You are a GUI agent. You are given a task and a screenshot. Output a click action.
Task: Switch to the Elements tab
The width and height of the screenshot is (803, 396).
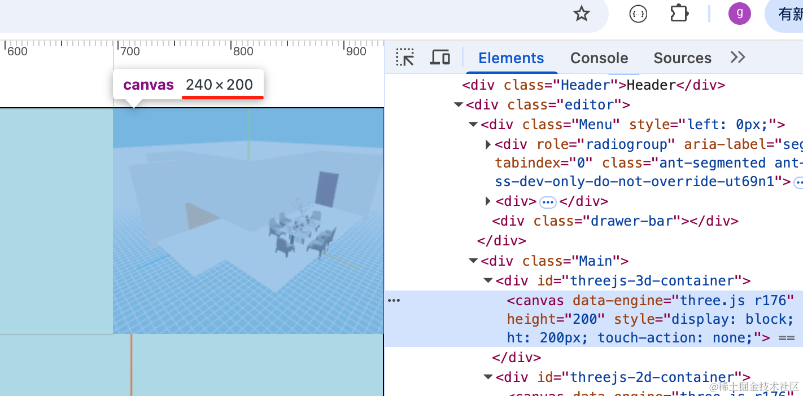511,58
